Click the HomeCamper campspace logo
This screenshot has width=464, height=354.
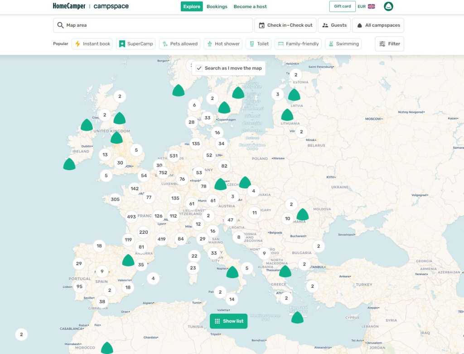click(91, 6)
